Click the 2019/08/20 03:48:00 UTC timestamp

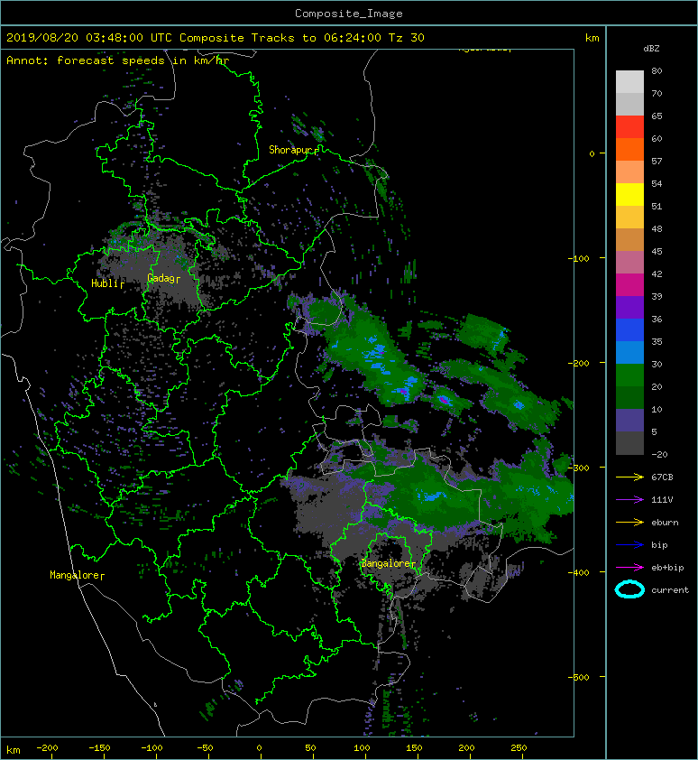tap(89, 38)
